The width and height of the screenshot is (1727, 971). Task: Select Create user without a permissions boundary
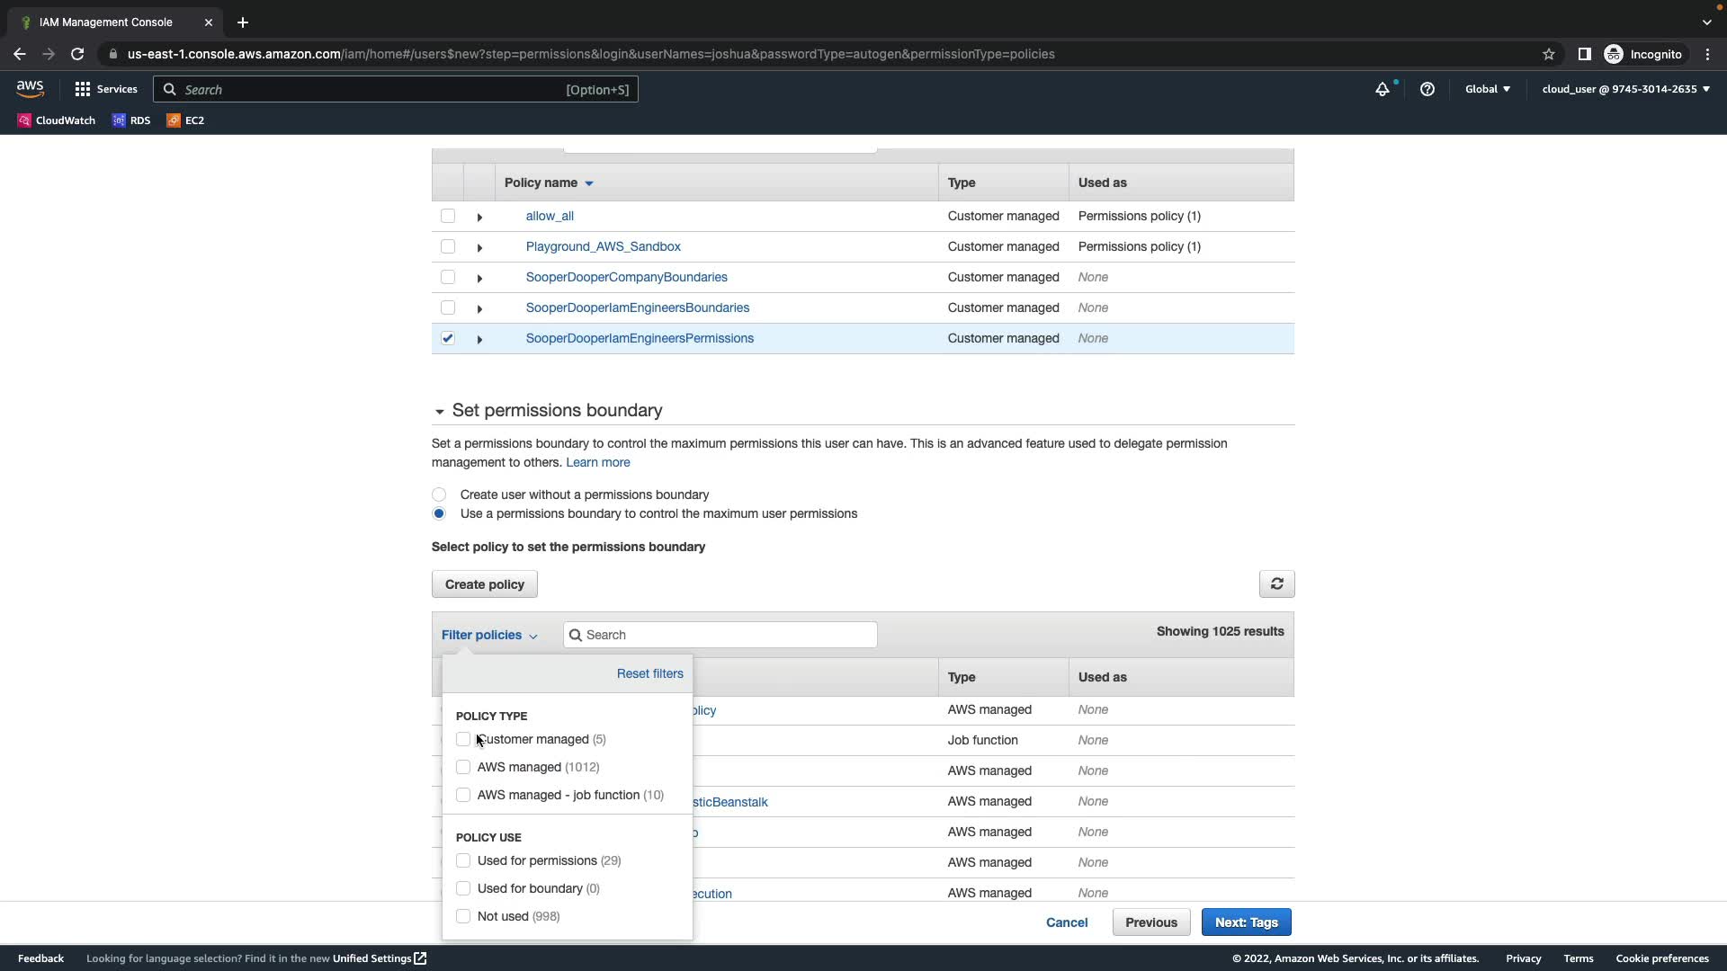point(439,494)
